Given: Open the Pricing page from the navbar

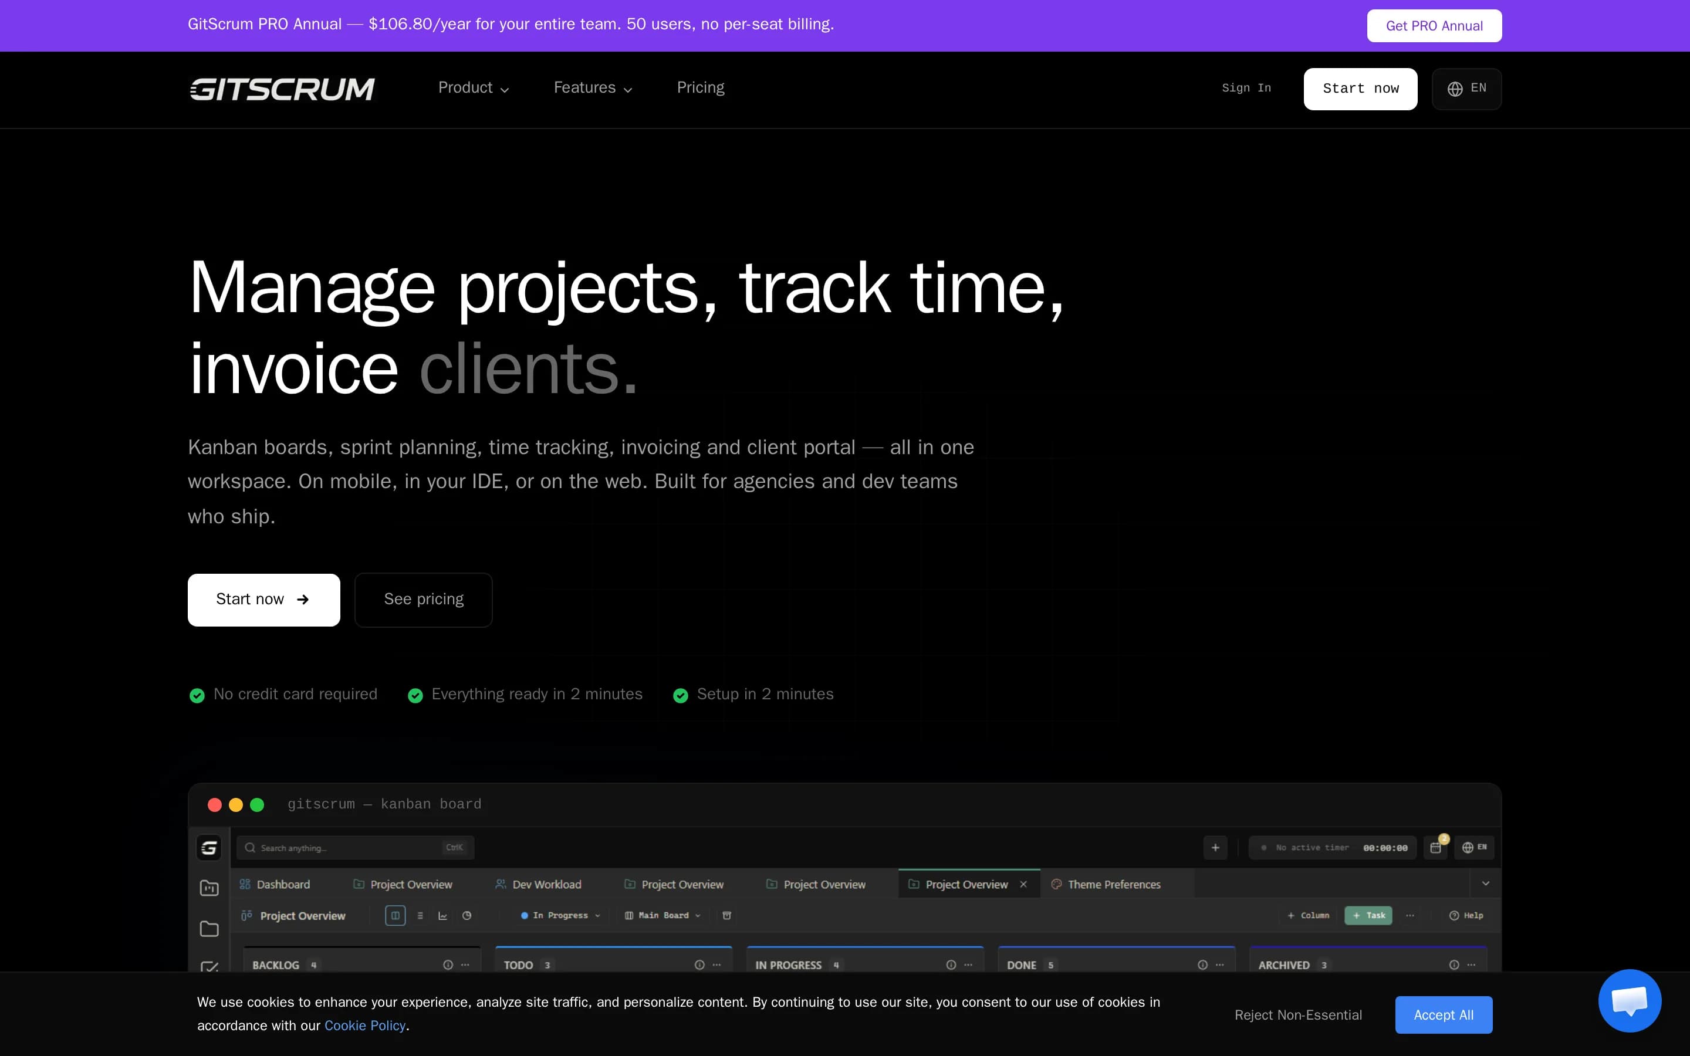Looking at the screenshot, I should coord(701,88).
